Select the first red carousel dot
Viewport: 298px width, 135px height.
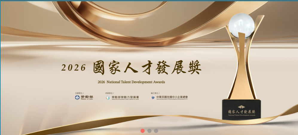(x=143, y=131)
